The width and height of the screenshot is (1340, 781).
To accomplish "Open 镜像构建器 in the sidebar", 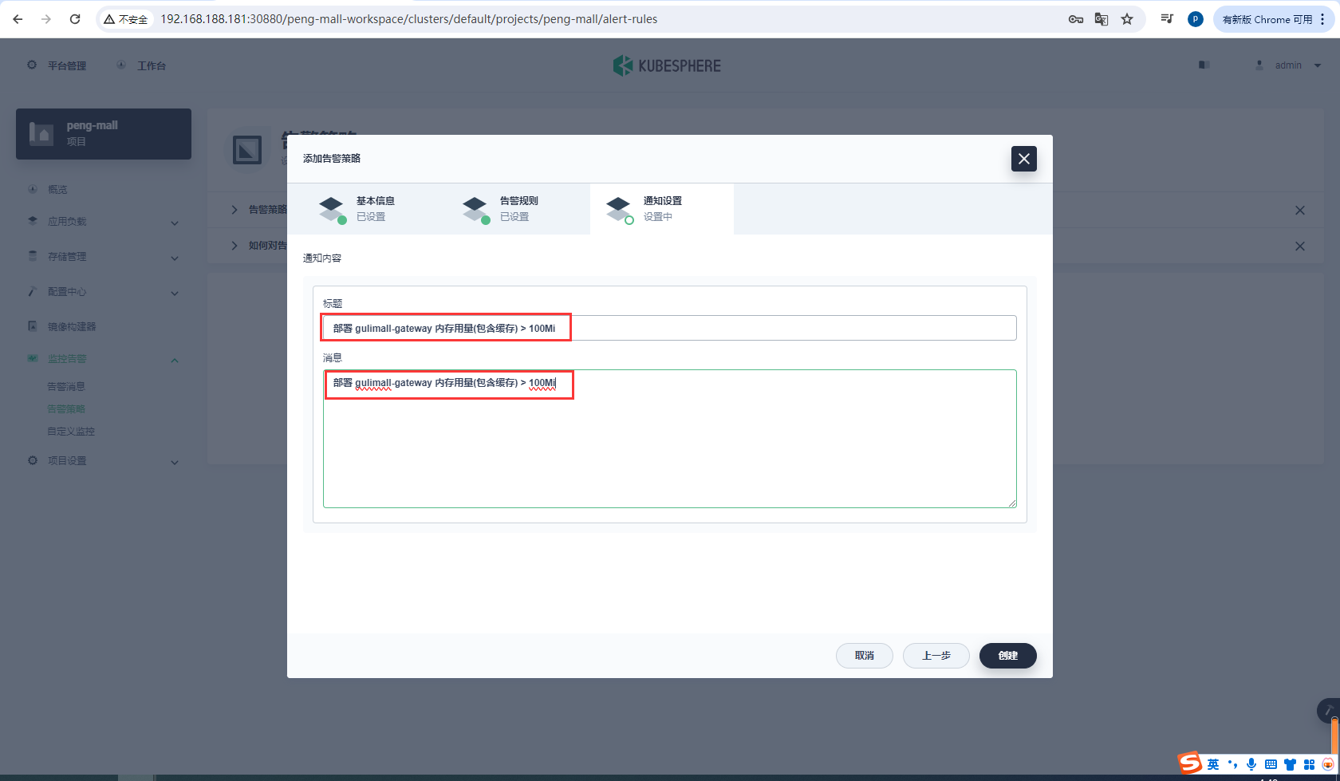I will click(x=72, y=326).
